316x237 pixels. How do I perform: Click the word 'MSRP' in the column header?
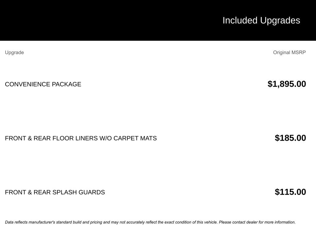coord(298,52)
